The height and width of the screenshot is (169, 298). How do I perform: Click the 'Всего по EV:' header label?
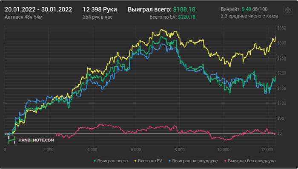coord(163,17)
